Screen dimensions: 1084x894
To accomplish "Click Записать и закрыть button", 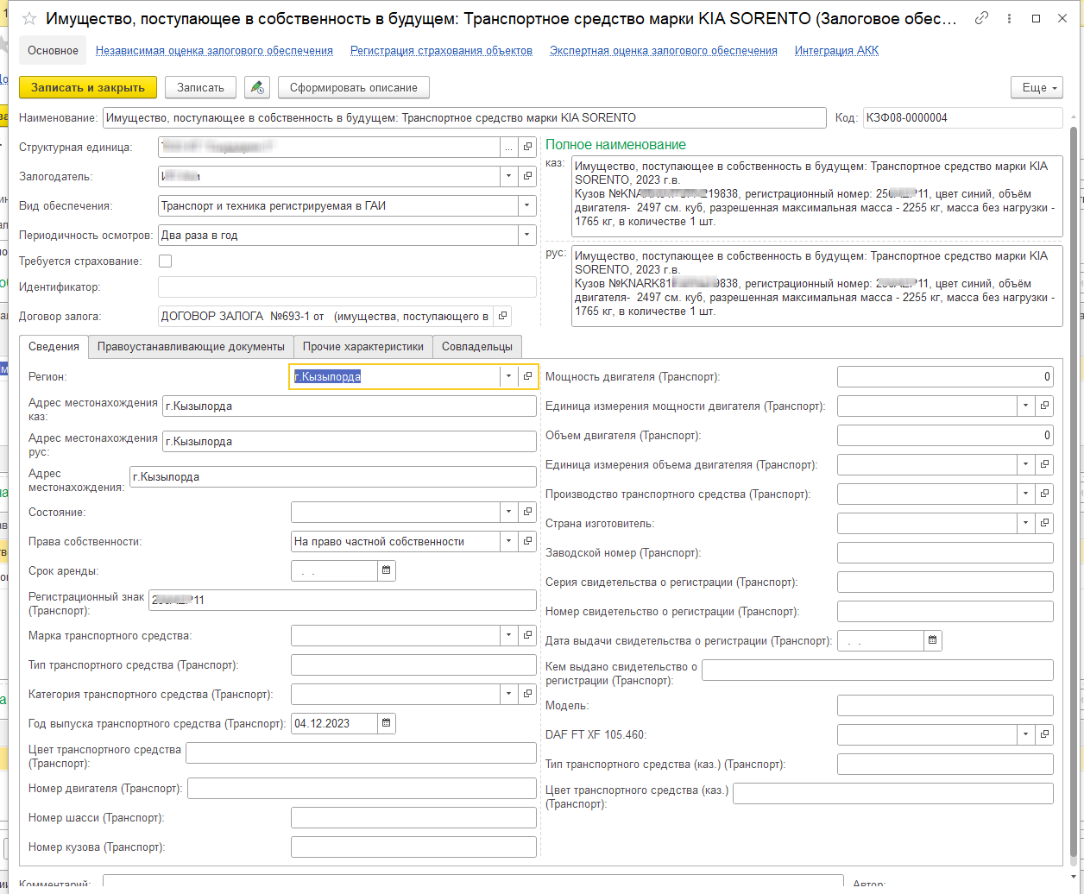I will [x=88, y=87].
